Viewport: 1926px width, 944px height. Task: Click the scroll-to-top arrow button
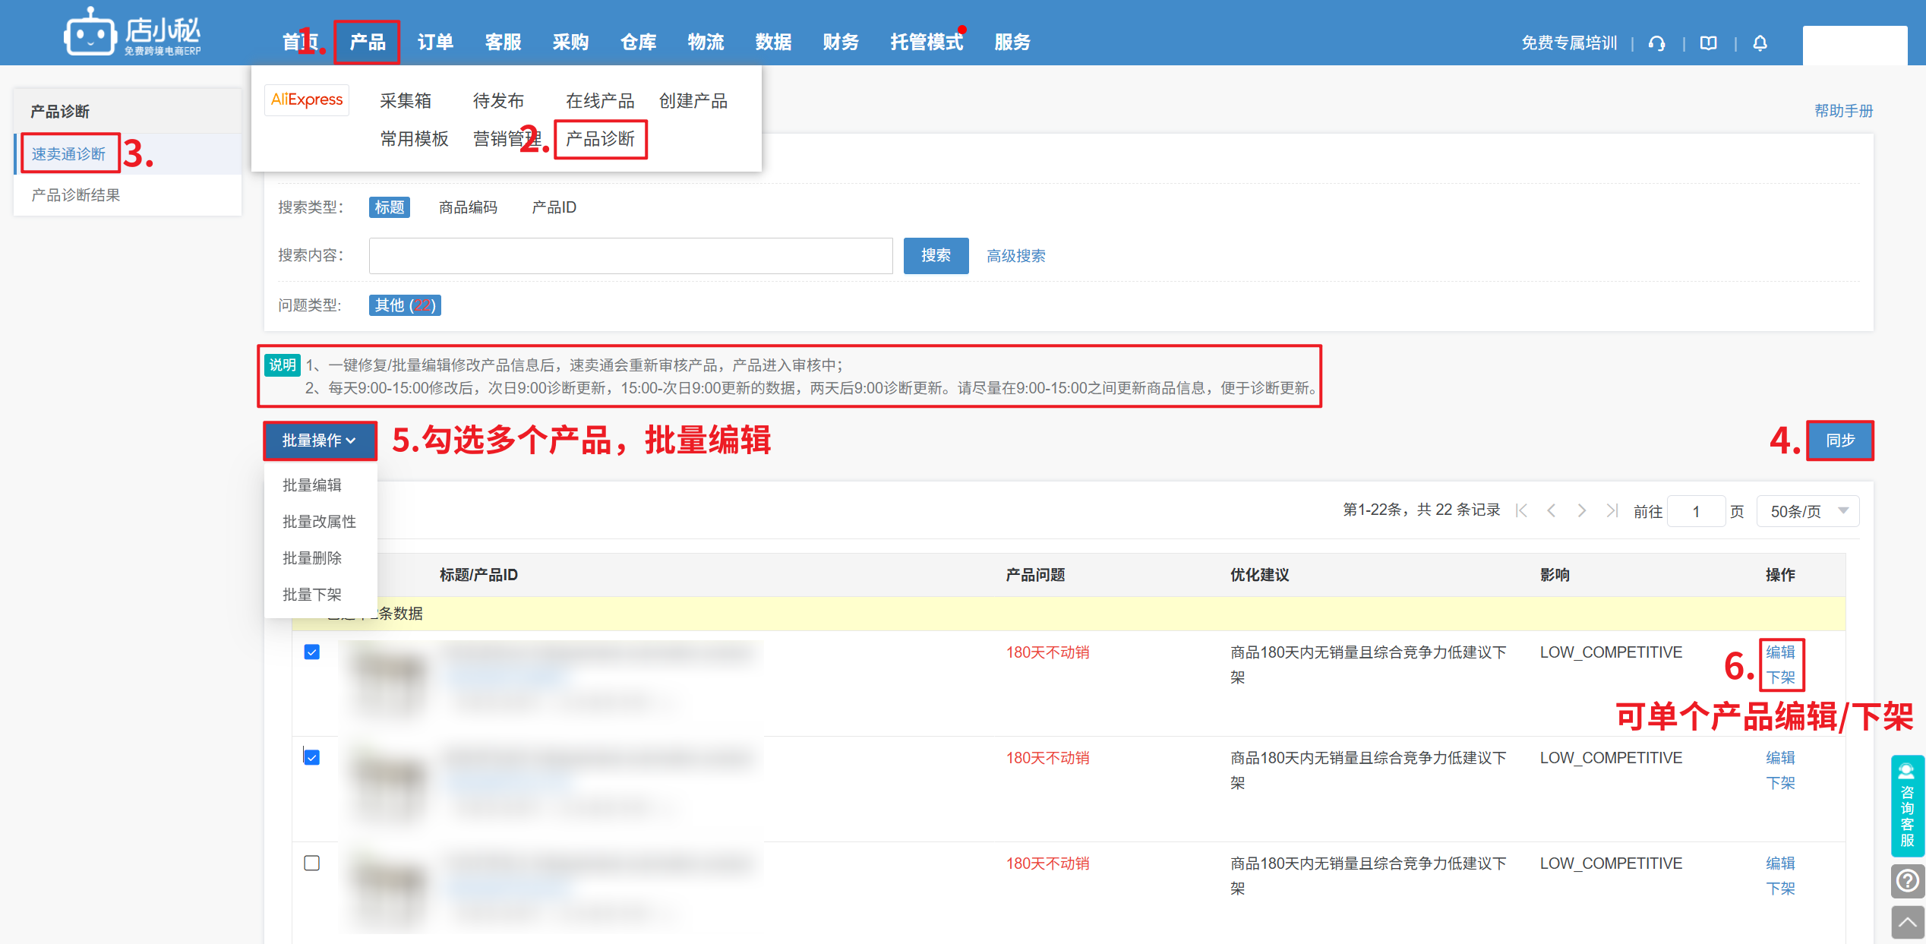coord(1907,922)
